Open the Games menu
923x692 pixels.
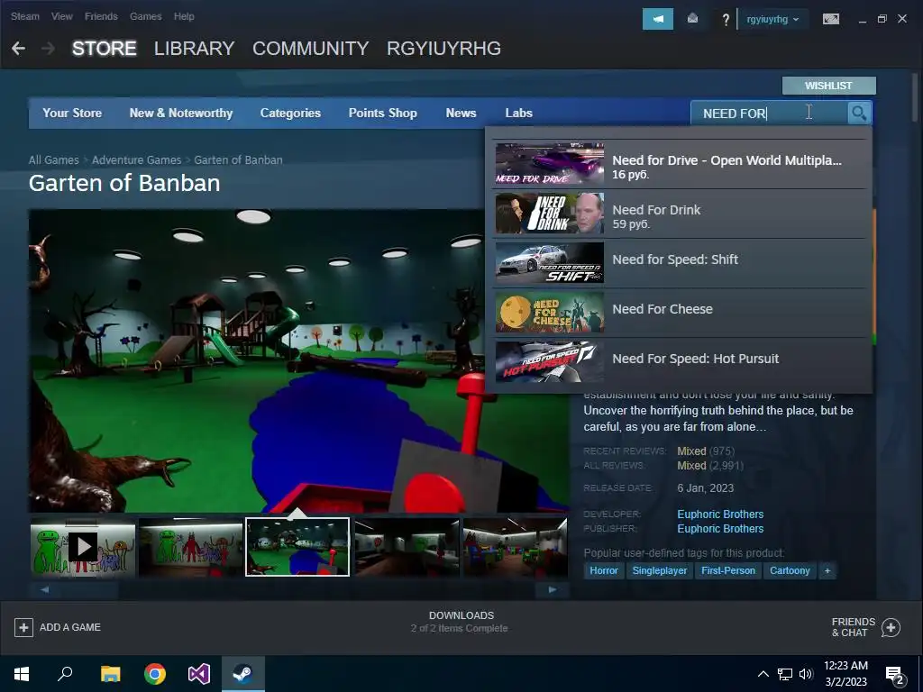145,16
